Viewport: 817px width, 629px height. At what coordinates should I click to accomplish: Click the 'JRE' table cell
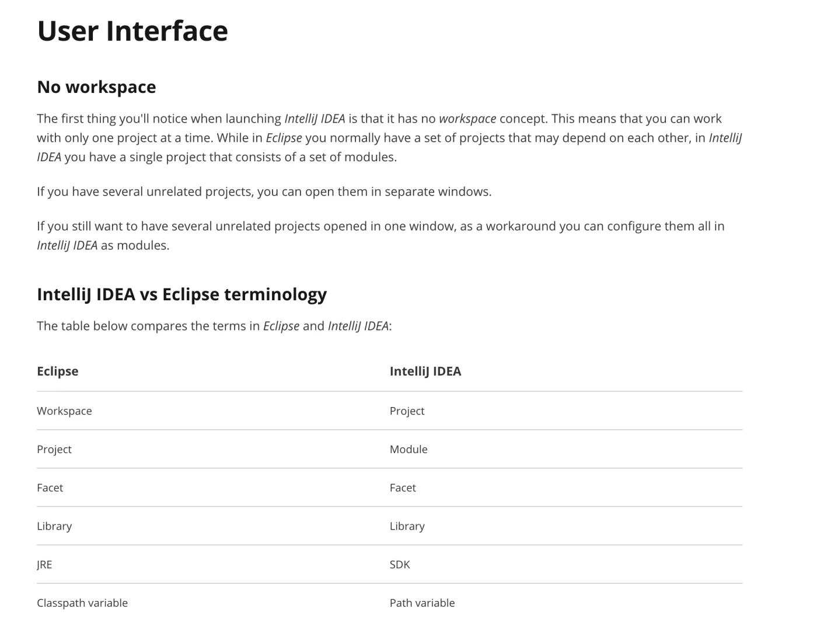[44, 565]
